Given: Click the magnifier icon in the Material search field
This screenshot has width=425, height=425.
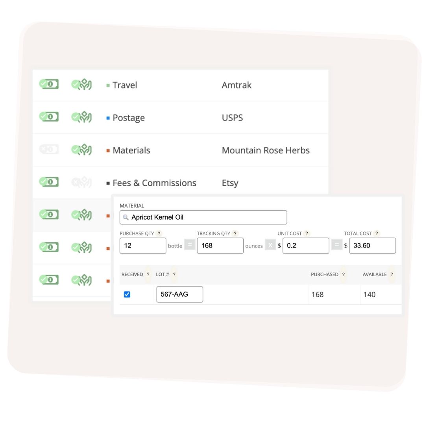Looking at the screenshot, I should point(126,217).
